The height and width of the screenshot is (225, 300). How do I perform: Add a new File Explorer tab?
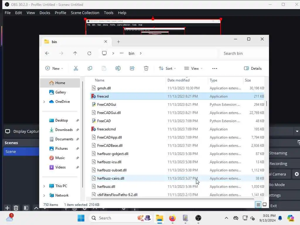118,42
